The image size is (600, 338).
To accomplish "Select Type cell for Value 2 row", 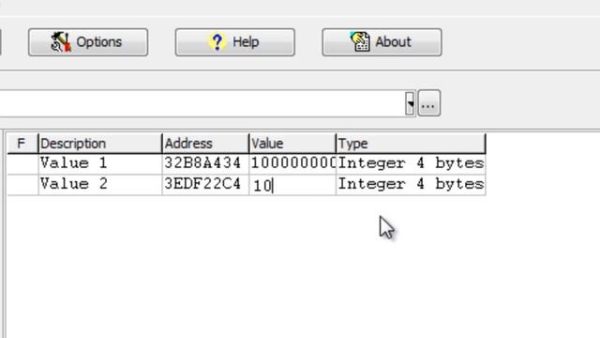I will click(411, 185).
